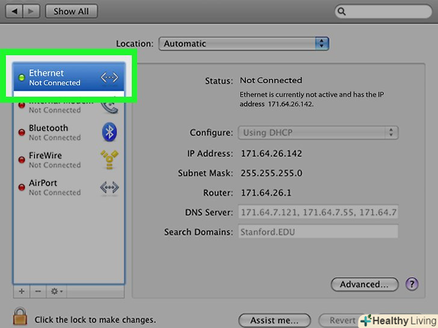The image size is (438, 328).
Task: Click the Subnet Mask value 255.255.255.0
Action: [271, 173]
